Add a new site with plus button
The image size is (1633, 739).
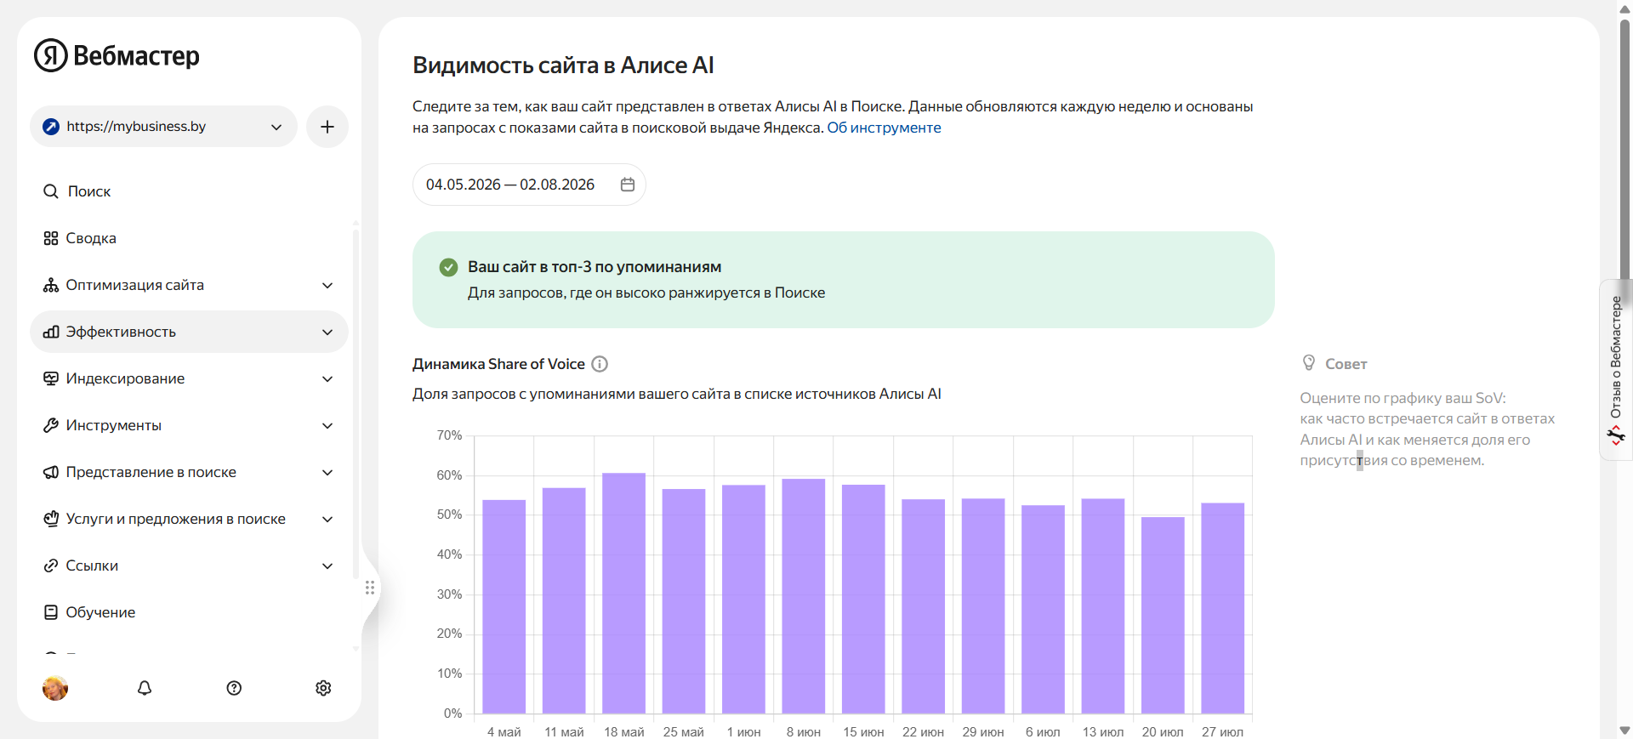[x=327, y=127]
